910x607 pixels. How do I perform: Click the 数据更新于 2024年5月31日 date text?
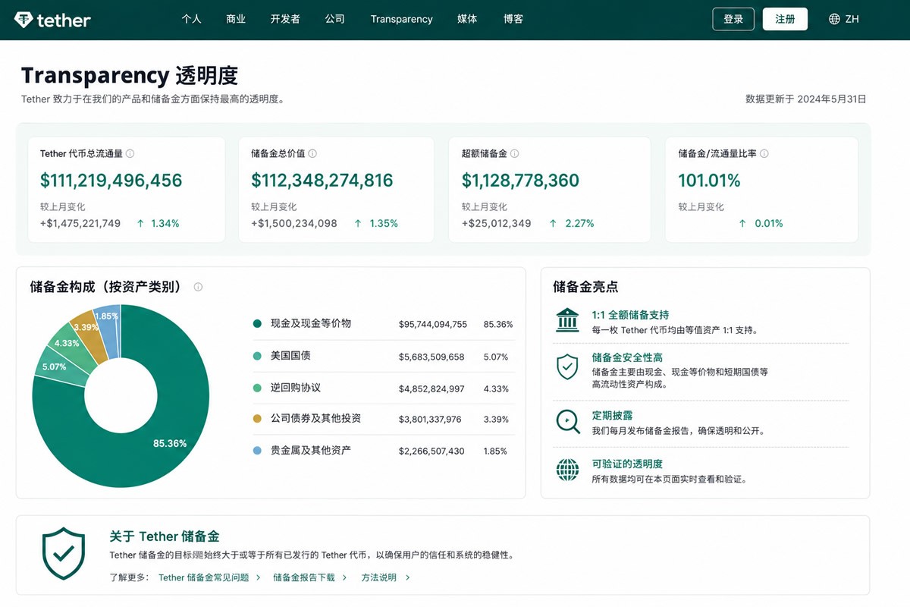coord(806,99)
